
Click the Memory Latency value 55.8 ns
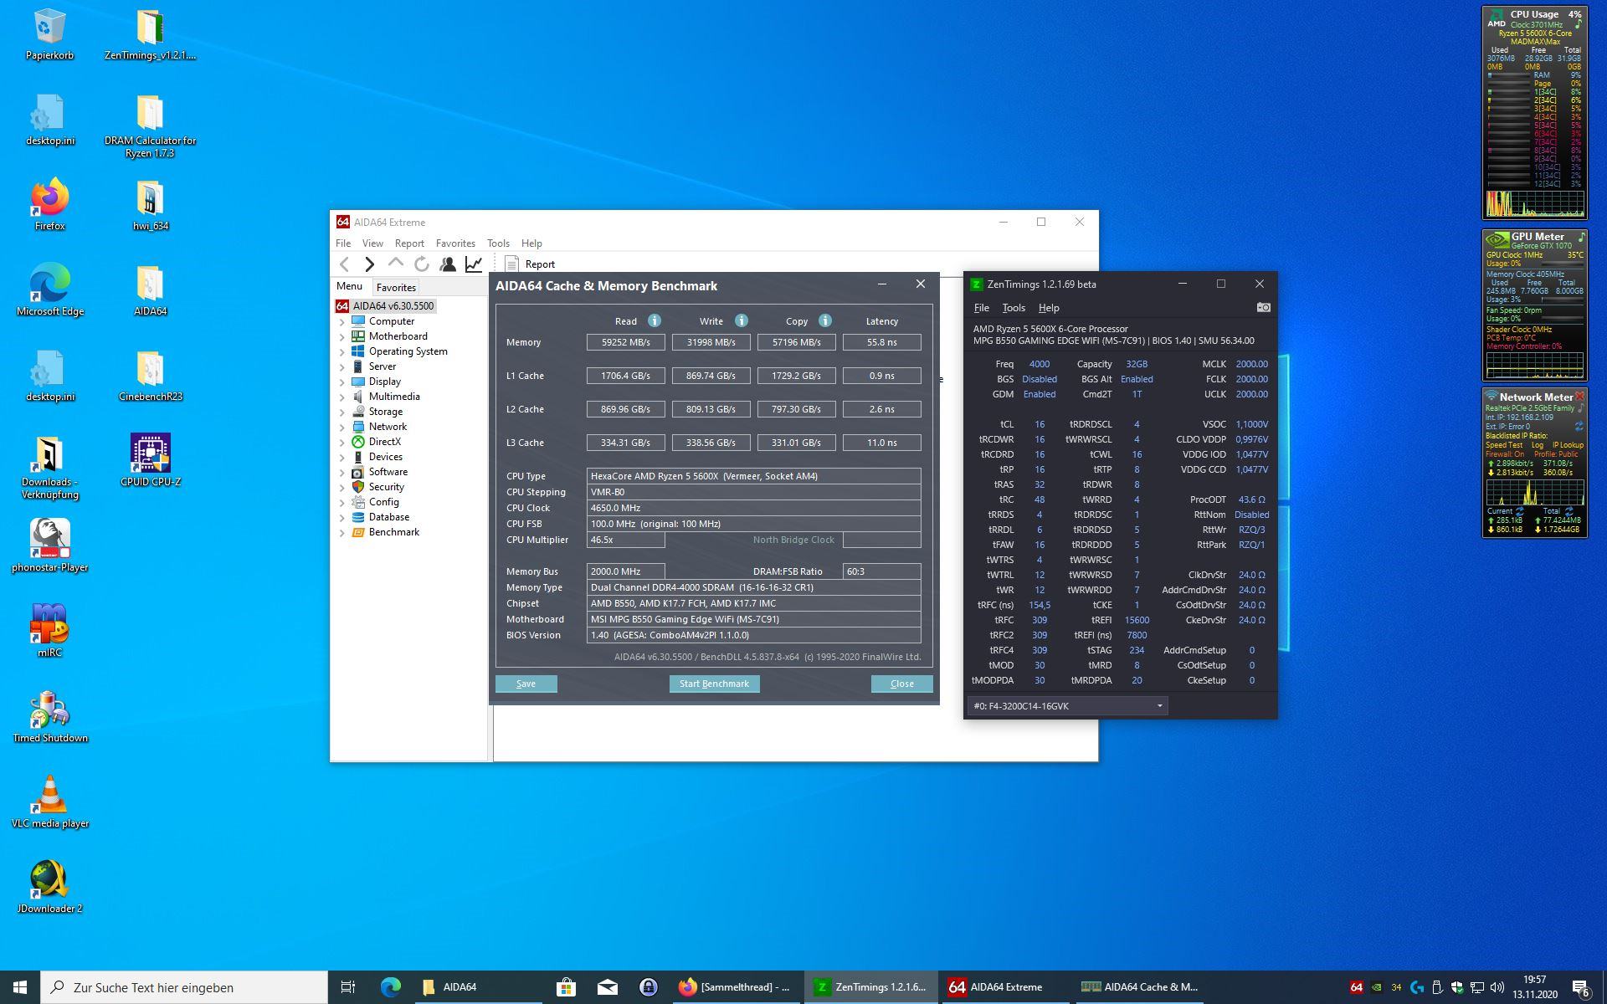[881, 342]
